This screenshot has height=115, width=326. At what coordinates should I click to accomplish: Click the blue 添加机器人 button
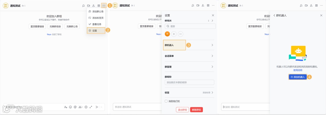pyautogui.click(x=298, y=77)
